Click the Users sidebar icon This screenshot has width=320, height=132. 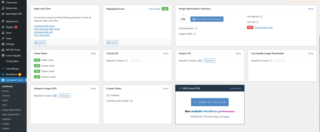click(x=3, y=33)
